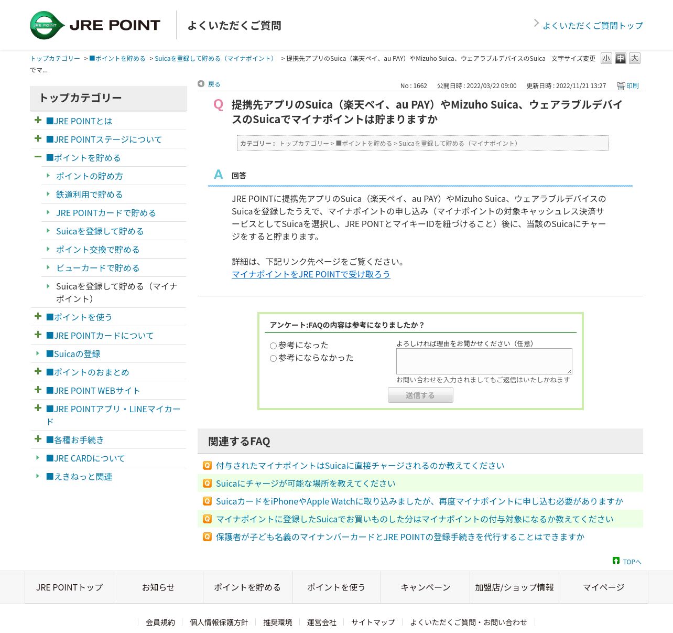Click Q icon for Suicaにチャージが可能な場所 FAQ

[x=207, y=483]
